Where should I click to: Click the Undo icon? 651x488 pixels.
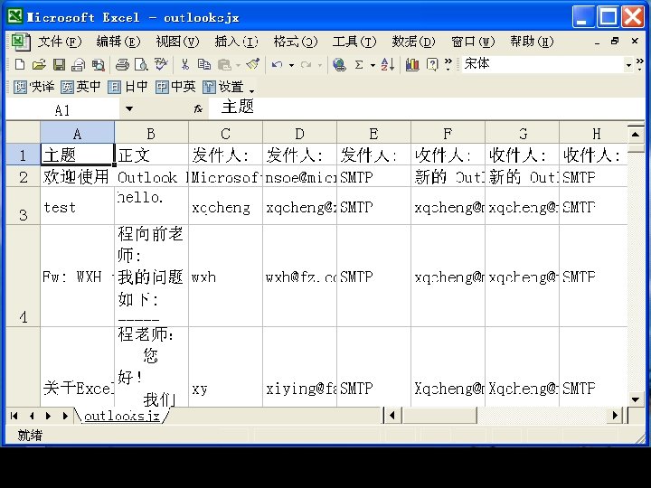[x=277, y=65]
